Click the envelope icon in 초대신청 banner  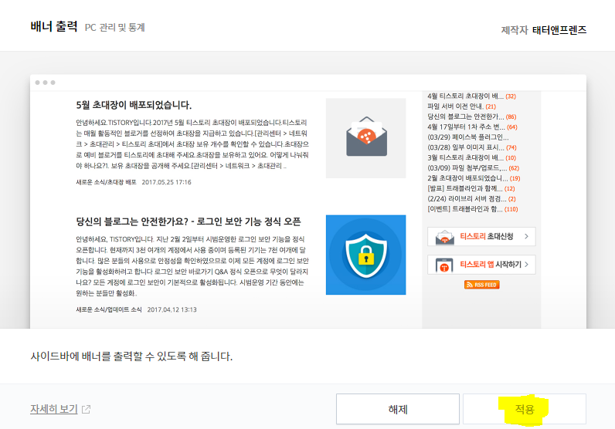(x=444, y=237)
